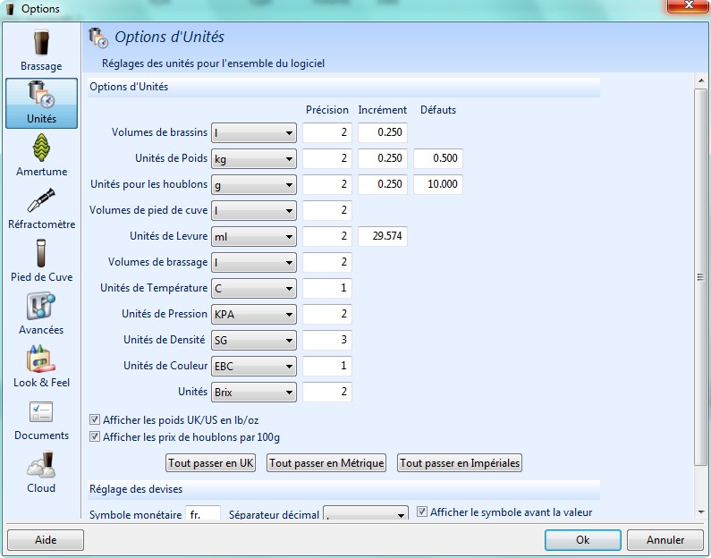The image size is (711, 558).
Task: Open the Avancées options icon
Action: pos(41,307)
